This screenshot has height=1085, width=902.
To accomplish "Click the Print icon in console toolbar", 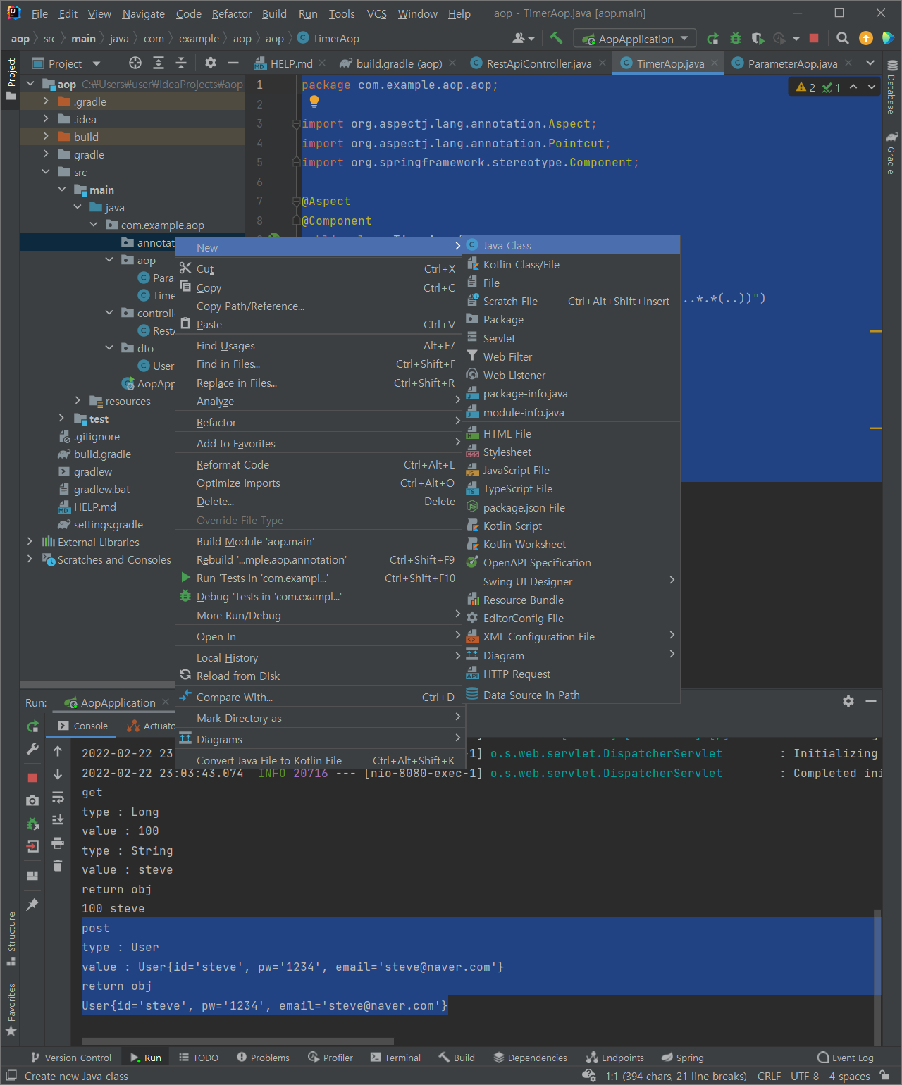I will click(58, 843).
